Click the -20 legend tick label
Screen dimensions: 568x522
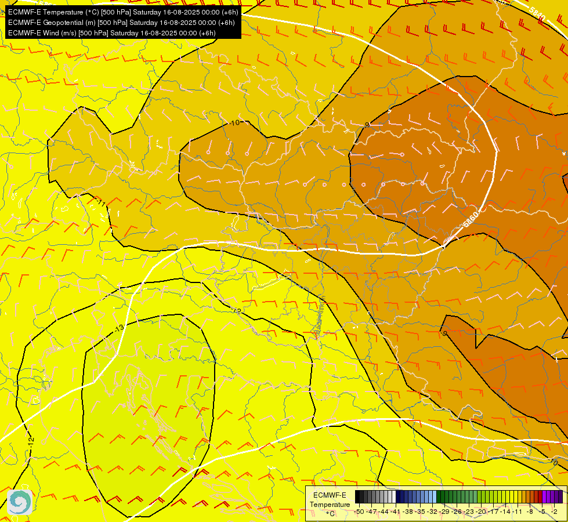[481, 512]
